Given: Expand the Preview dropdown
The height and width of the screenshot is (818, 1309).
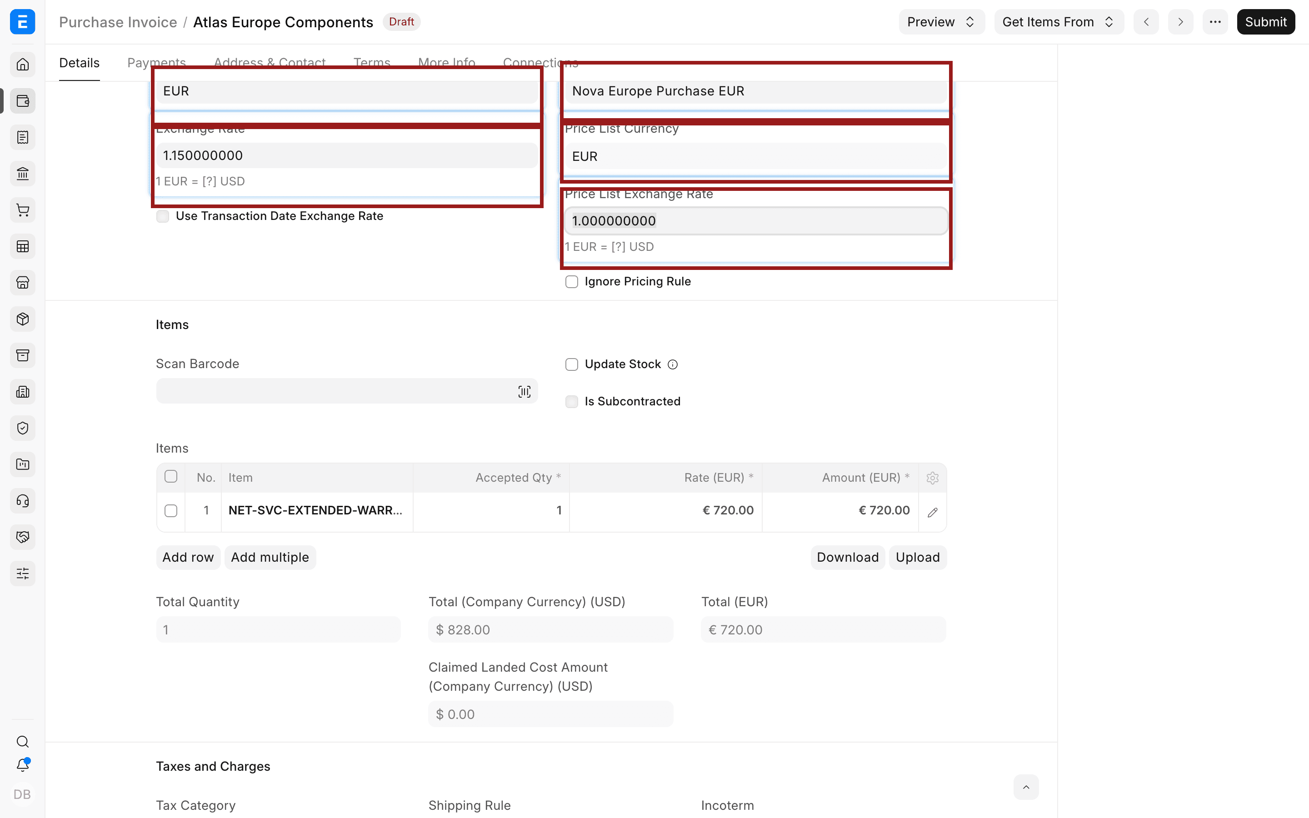Looking at the screenshot, I should 941,22.
